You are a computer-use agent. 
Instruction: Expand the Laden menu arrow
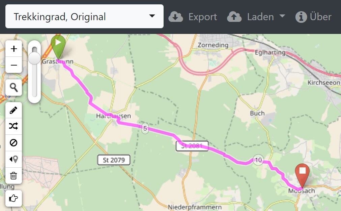(x=282, y=16)
